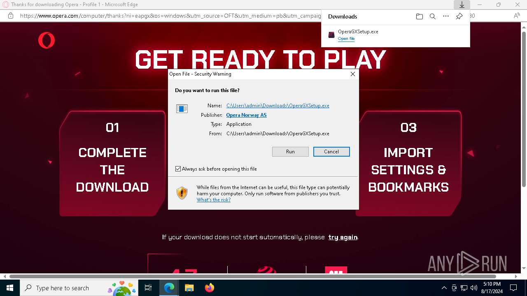
Task: Open the file path link next to Name
Action: (x=278, y=106)
